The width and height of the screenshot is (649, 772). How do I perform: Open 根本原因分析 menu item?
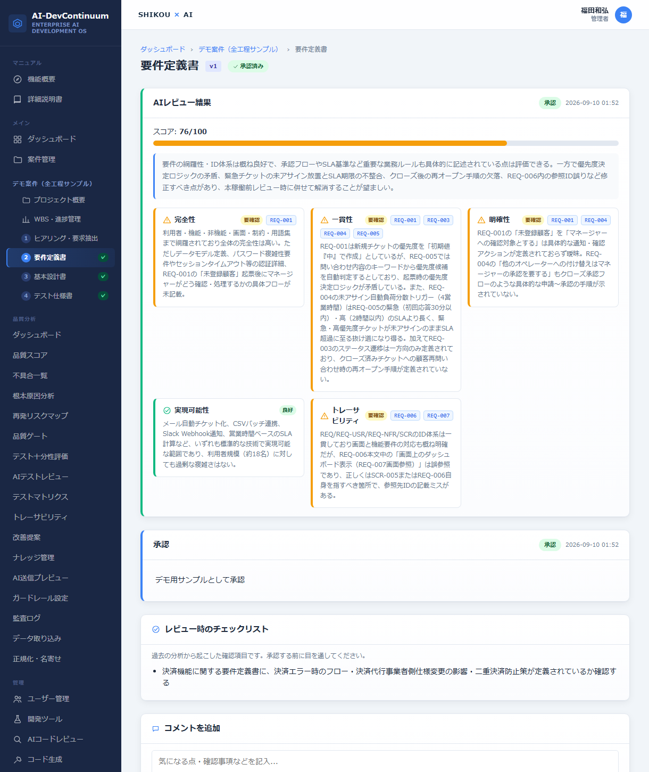pyautogui.click(x=34, y=396)
